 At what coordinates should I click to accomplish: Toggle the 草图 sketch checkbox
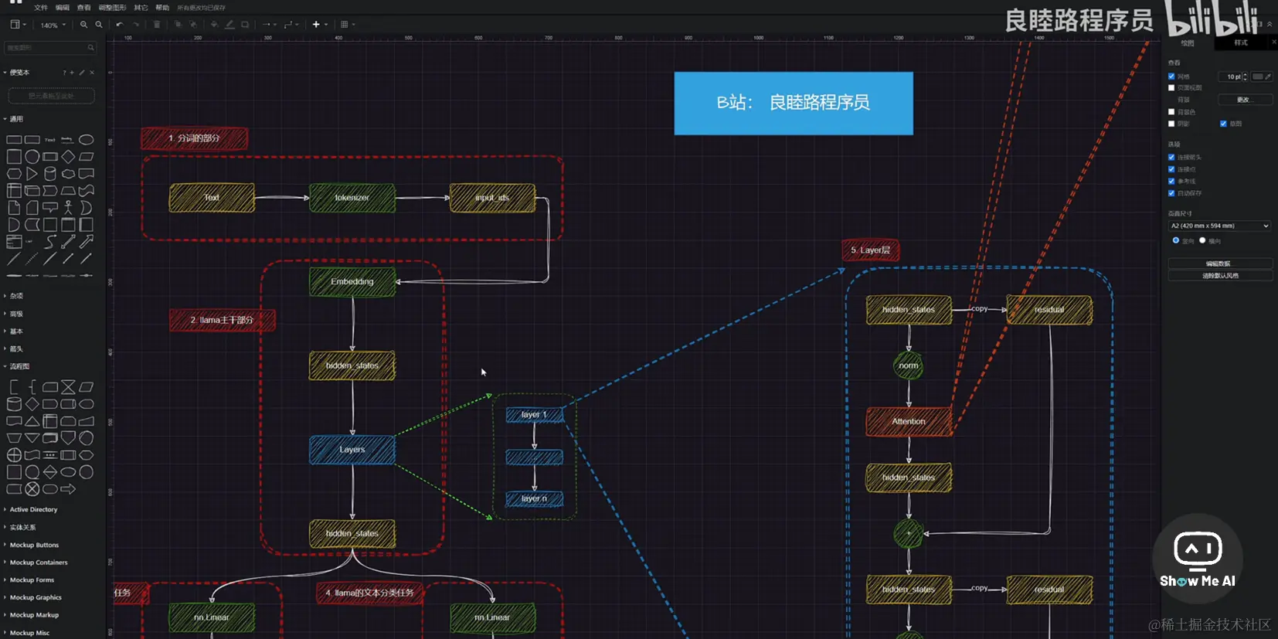1223,124
